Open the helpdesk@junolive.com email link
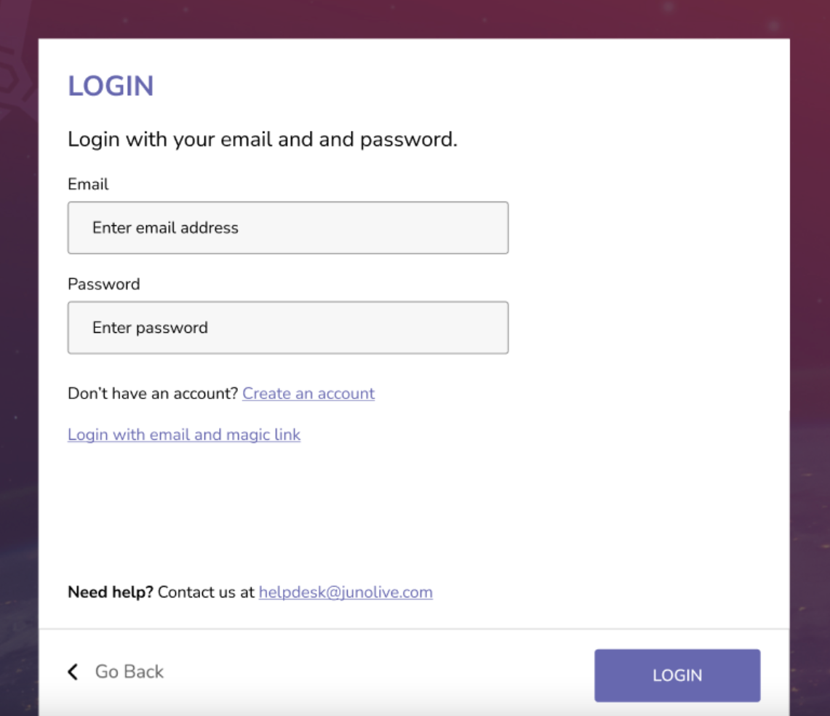830x716 pixels. pos(346,592)
